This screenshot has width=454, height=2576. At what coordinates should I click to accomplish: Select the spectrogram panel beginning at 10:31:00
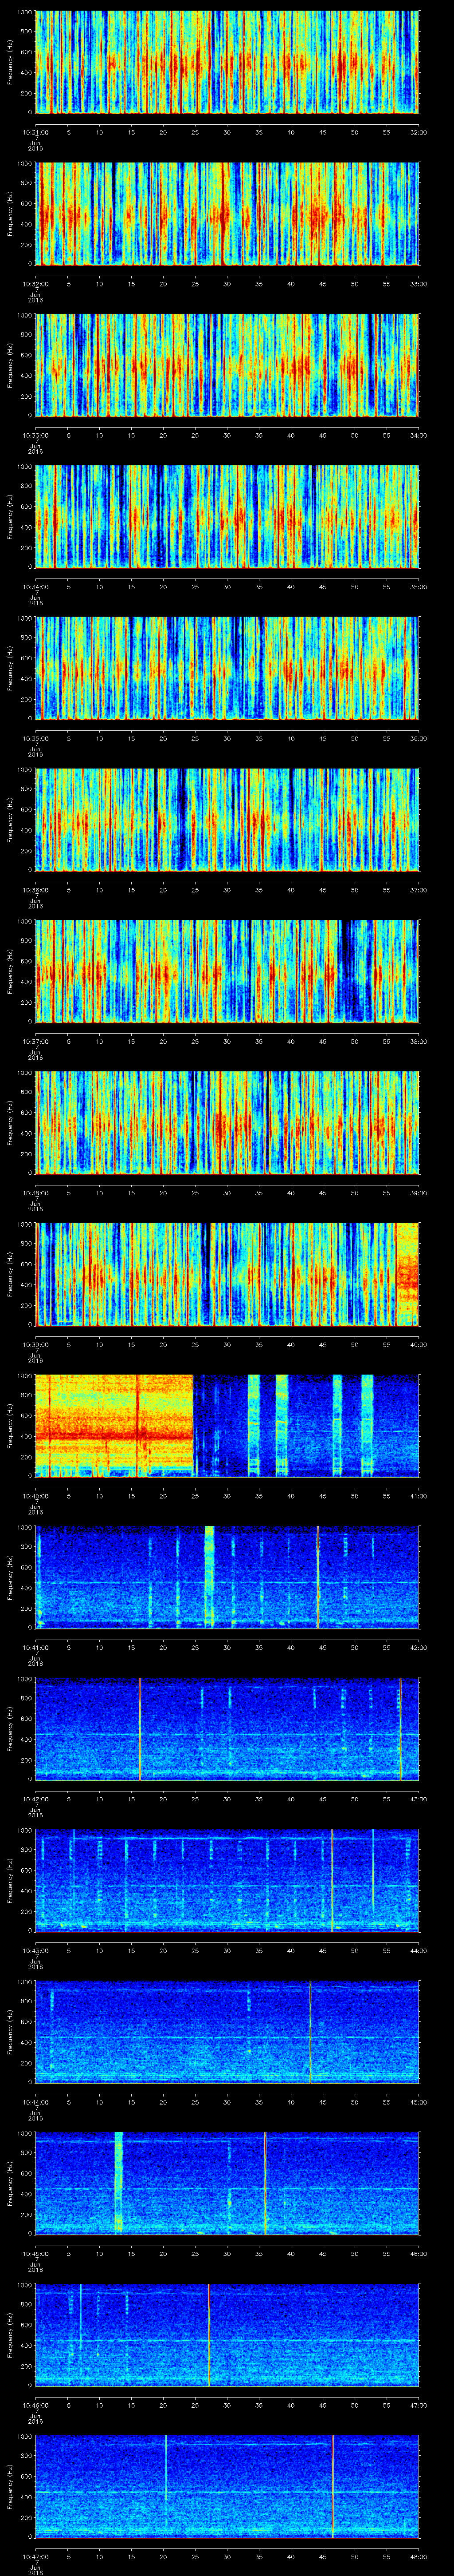(227, 62)
